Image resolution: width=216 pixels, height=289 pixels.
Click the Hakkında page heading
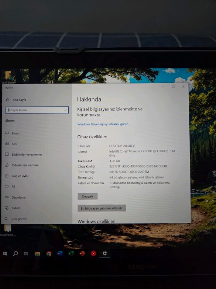coord(89,99)
